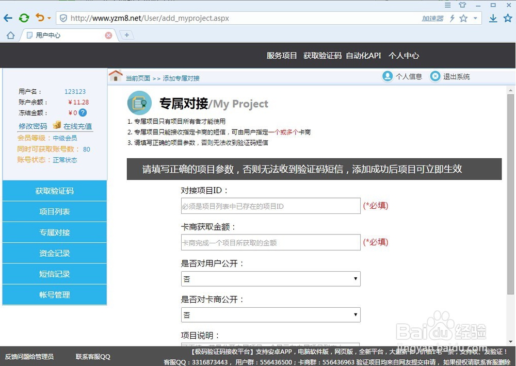Navigate back using the back arrow icon

click(8, 18)
